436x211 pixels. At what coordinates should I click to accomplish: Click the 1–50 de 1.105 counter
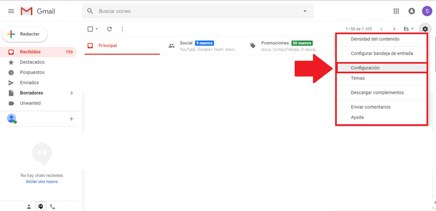pyautogui.click(x=359, y=29)
